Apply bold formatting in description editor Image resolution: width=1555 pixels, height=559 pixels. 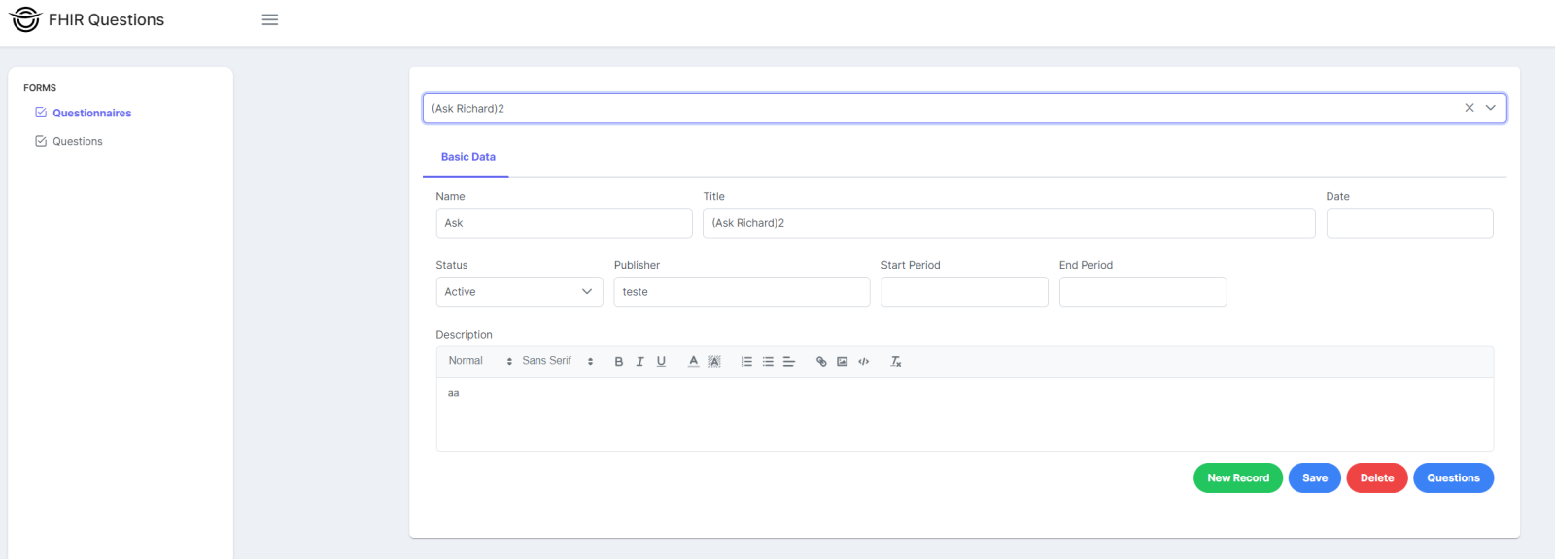pyautogui.click(x=619, y=362)
